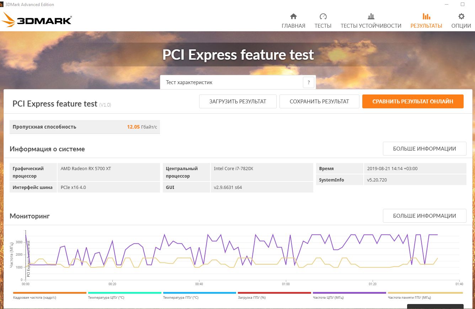This screenshot has width=475, height=309.
Task: Click the large PCI Express feature test banner title
Action: [x=238, y=55]
